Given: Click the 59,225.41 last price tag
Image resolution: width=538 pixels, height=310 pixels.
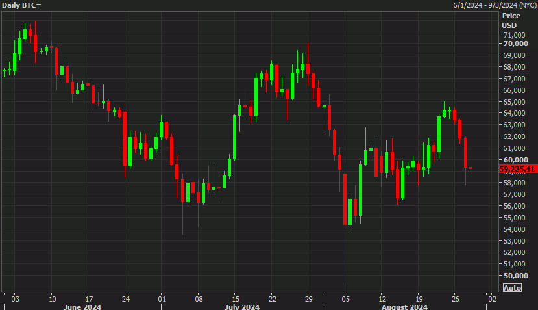Looking at the screenshot, I should tap(517, 169).
